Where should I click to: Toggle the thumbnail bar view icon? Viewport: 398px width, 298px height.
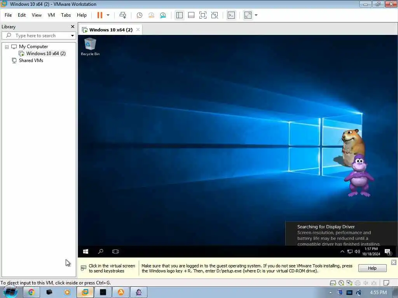(x=191, y=15)
